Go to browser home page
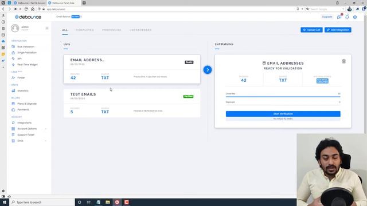Image resolution: width=367 pixels, height=206 pixels. (33, 9)
